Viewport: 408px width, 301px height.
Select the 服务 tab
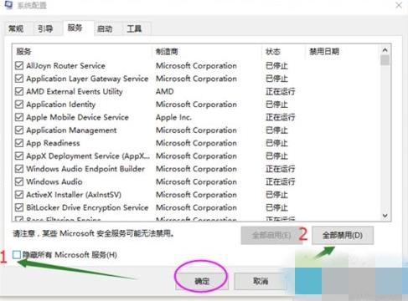(75, 28)
